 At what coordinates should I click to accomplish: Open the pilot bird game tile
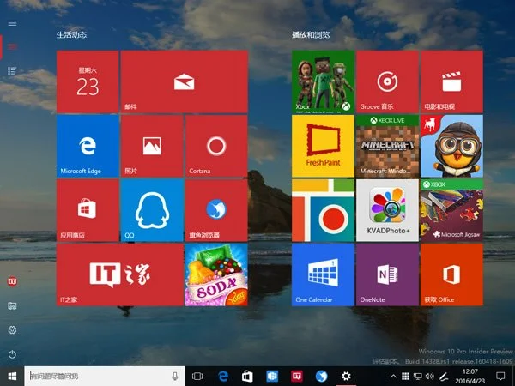451,146
